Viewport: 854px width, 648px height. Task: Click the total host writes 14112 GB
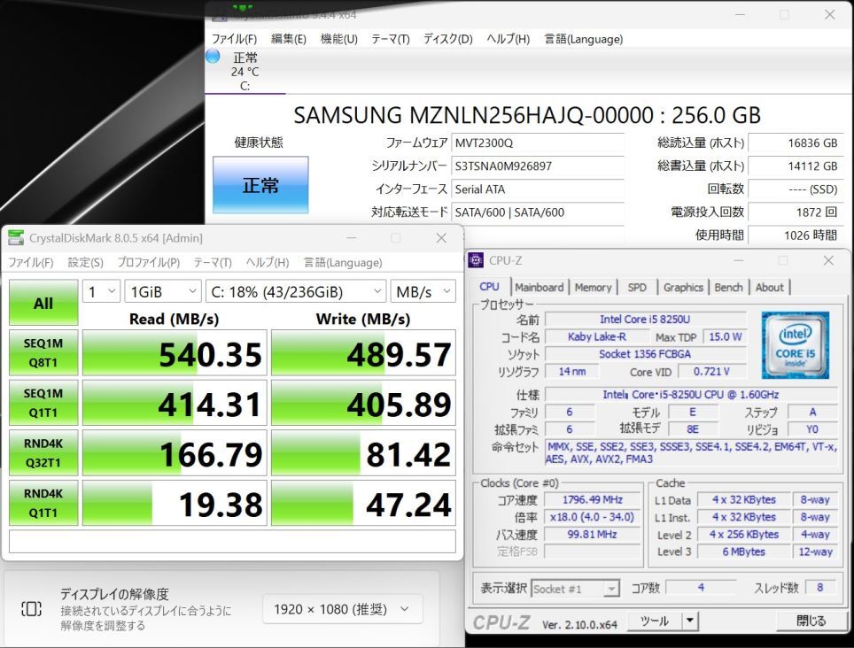click(x=796, y=166)
